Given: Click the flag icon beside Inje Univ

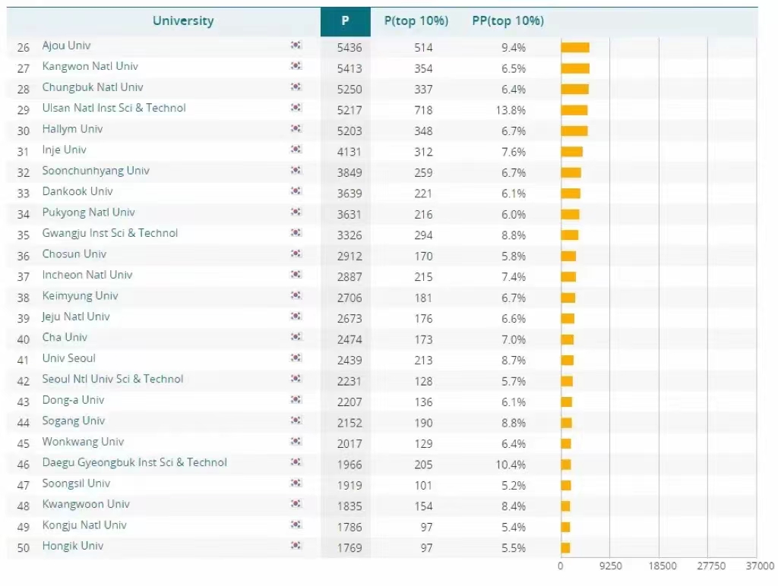Looking at the screenshot, I should tap(296, 150).
